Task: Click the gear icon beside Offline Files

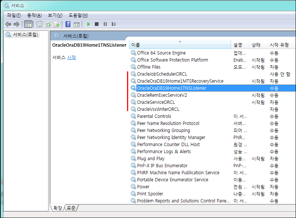Action: [133, 67]
